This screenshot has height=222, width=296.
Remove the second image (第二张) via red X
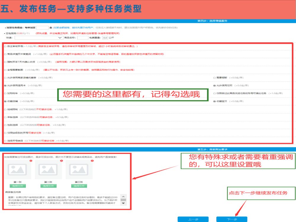(61, 161)
